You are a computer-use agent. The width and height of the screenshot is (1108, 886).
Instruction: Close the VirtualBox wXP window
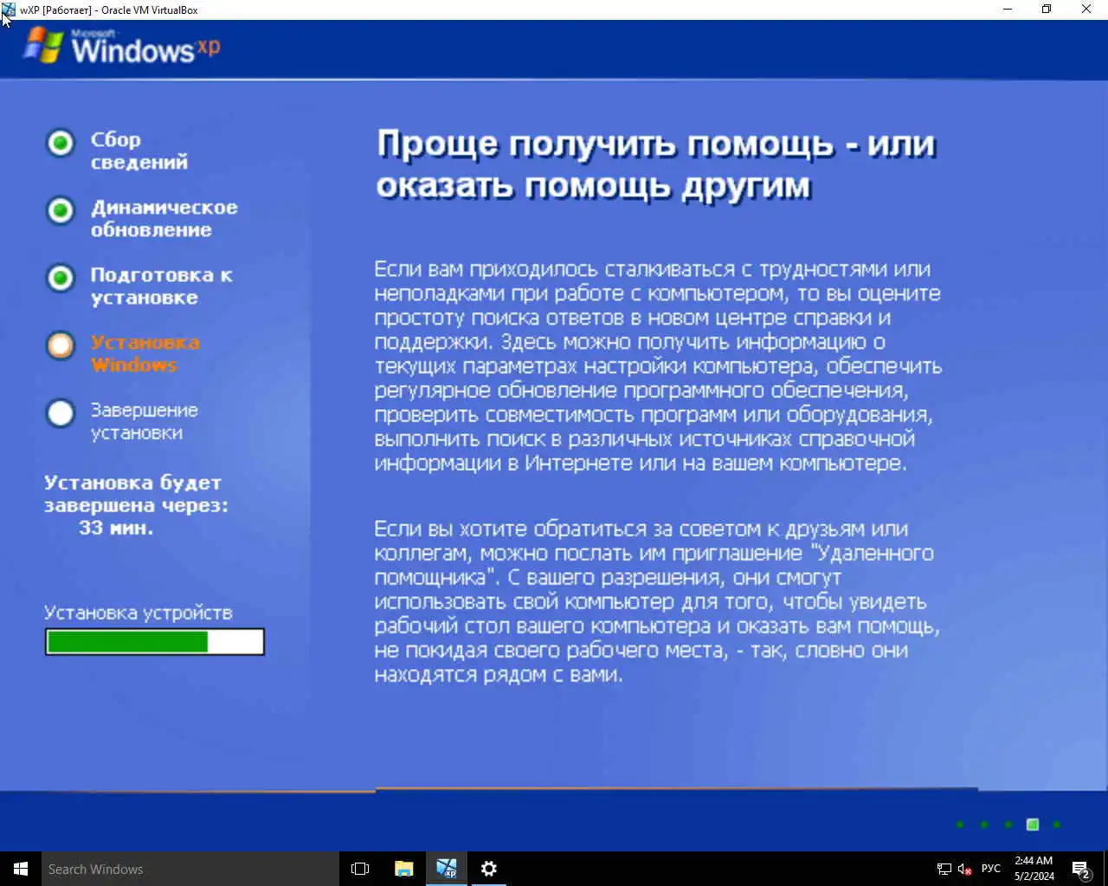1086,10
